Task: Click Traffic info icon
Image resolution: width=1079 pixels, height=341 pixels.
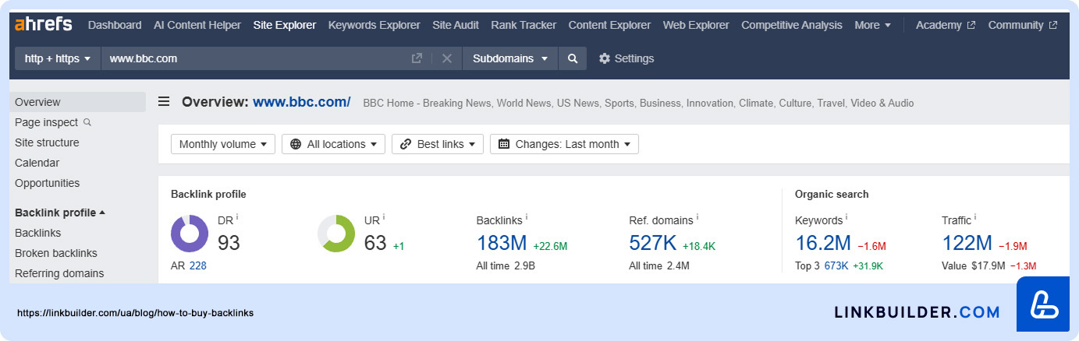Action: [975, 218]
